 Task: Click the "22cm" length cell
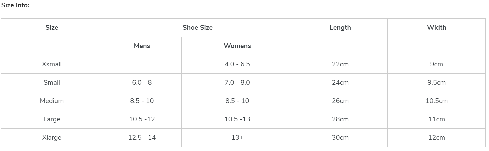tap(340, 64)
